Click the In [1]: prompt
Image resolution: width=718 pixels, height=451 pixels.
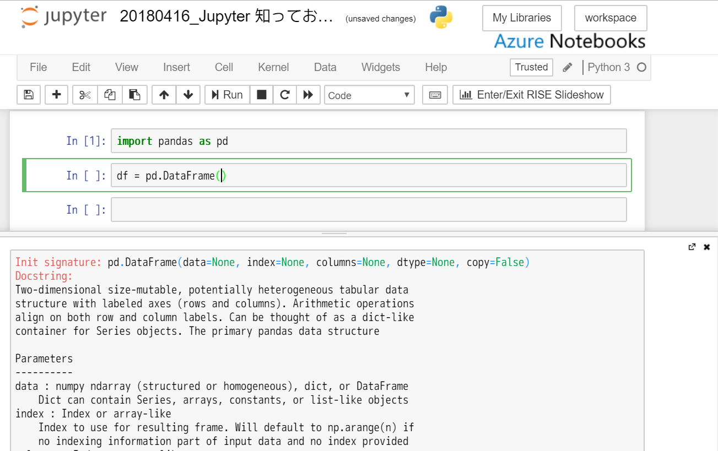(85, 141)
